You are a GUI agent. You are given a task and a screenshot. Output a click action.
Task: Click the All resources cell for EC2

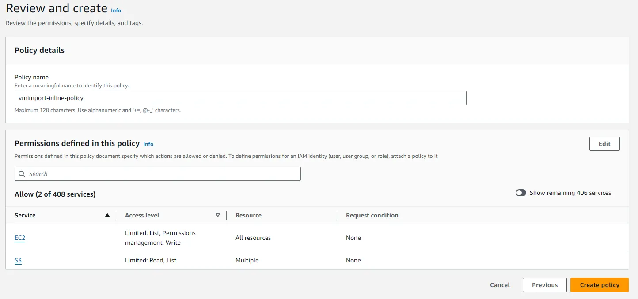253,238
